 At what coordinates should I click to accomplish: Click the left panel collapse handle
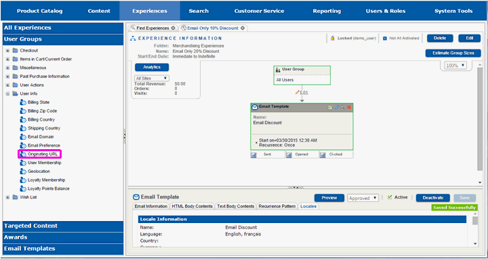point(125,136)
